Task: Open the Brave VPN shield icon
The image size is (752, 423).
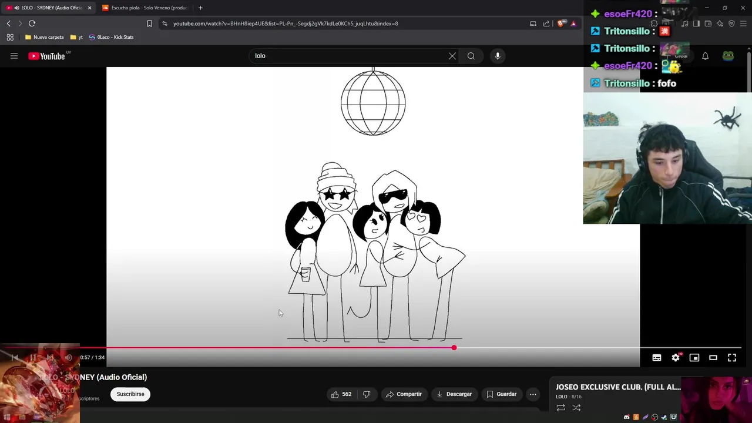Action: point(731,23)
